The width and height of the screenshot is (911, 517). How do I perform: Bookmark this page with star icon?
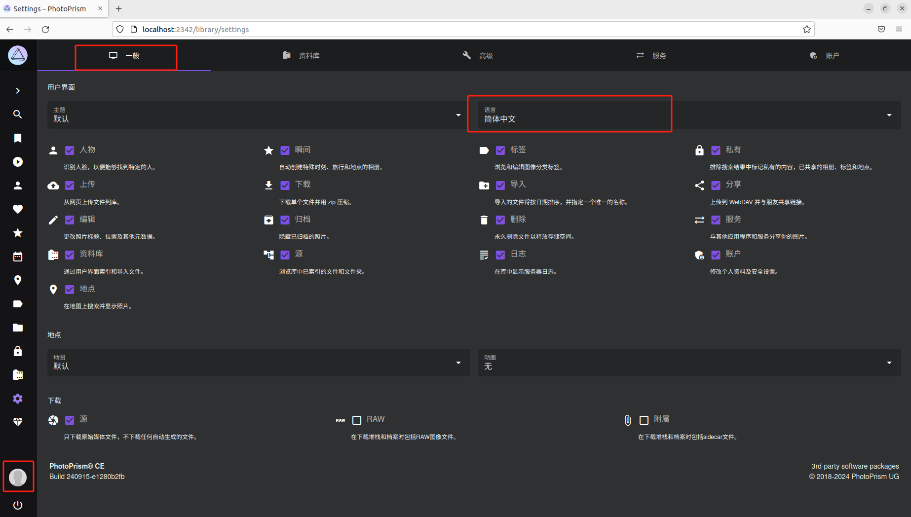(806, 30)
